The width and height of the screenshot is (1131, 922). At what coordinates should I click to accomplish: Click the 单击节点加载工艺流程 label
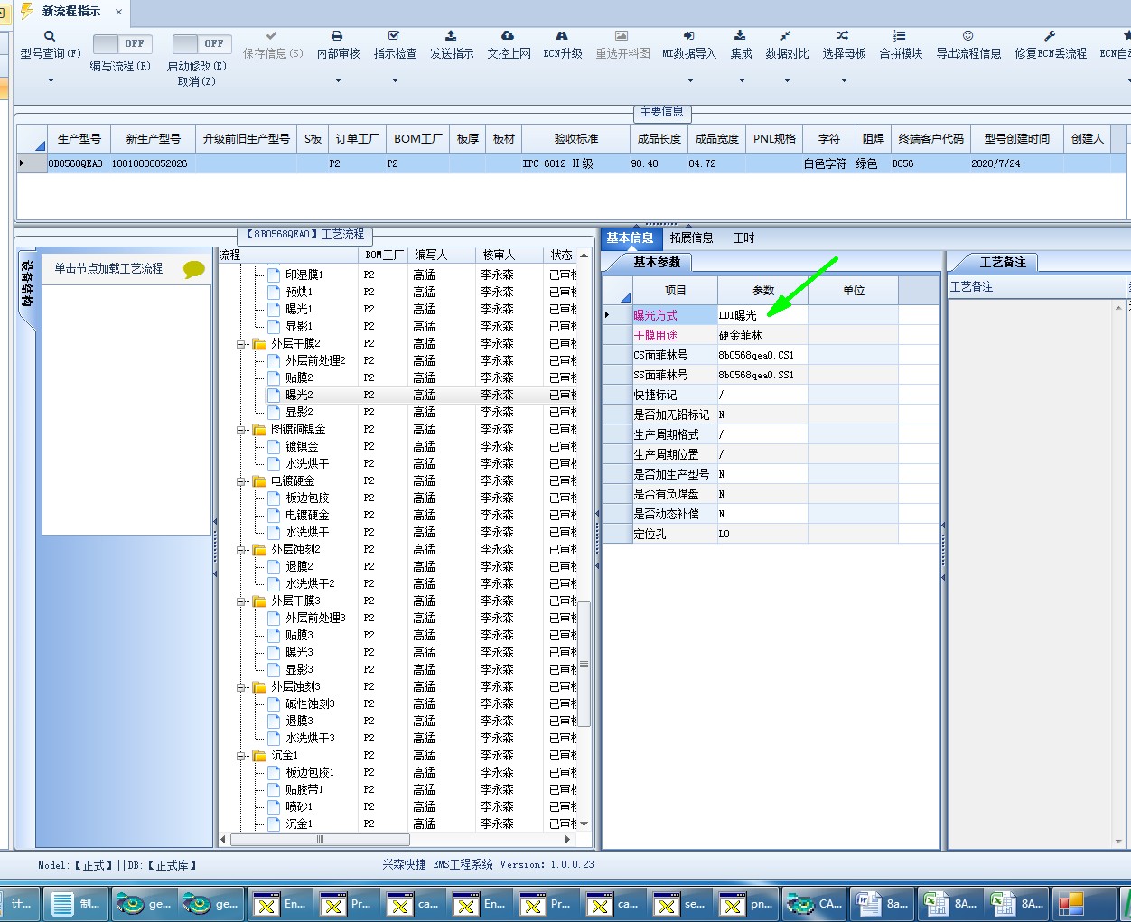click(108, 269)
